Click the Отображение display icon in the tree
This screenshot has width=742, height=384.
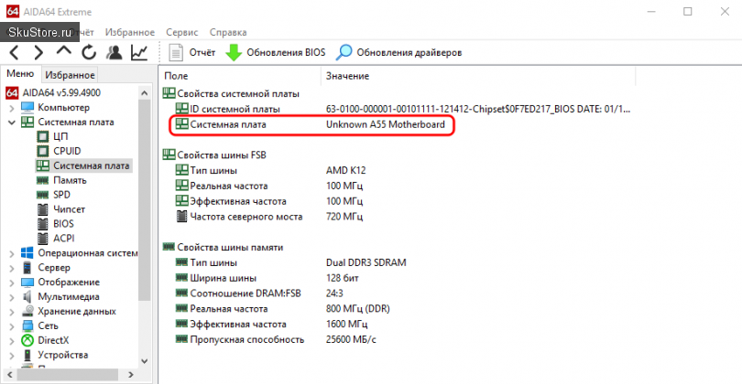tap(27, 283)
